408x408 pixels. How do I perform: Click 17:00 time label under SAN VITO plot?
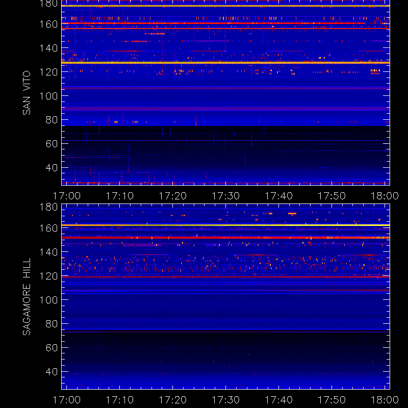click(x=67, y=196)
